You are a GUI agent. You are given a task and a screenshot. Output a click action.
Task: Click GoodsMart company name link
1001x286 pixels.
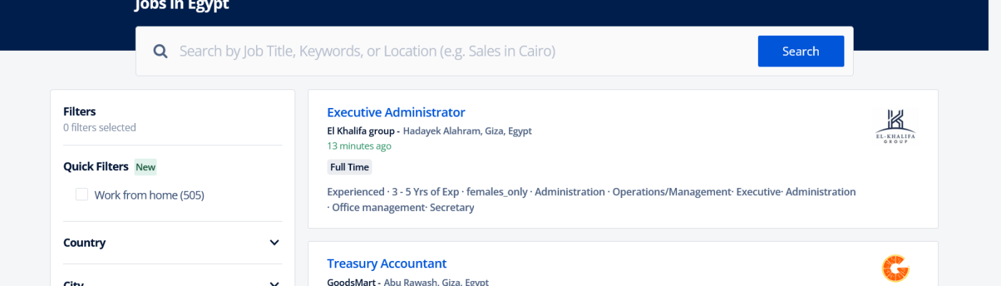[x=351, y=282]
